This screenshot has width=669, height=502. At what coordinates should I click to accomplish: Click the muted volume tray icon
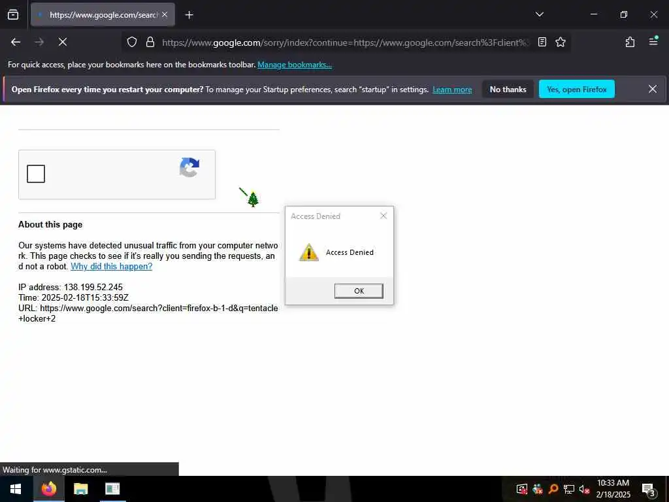[585, 489]
